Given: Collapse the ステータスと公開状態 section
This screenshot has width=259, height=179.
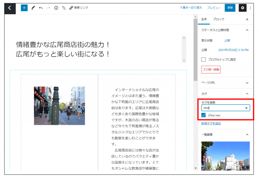Looking at the screenshot, I should 247,30.
